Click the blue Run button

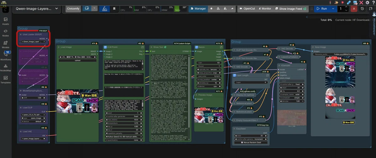323,8
